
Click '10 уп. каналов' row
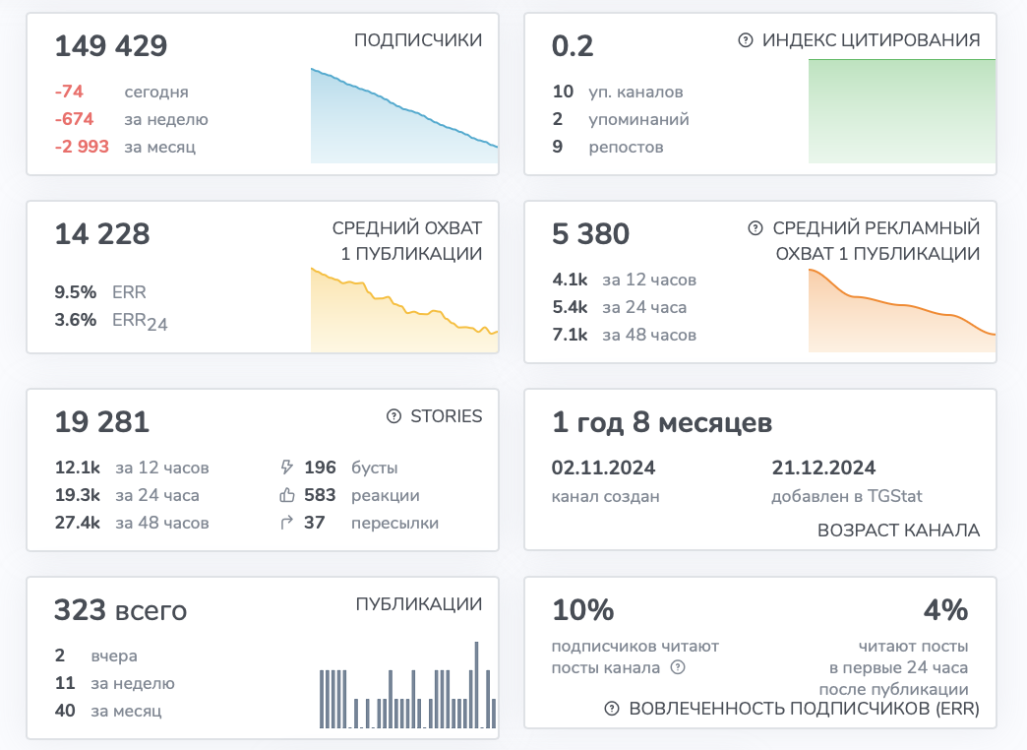point(618,92)
